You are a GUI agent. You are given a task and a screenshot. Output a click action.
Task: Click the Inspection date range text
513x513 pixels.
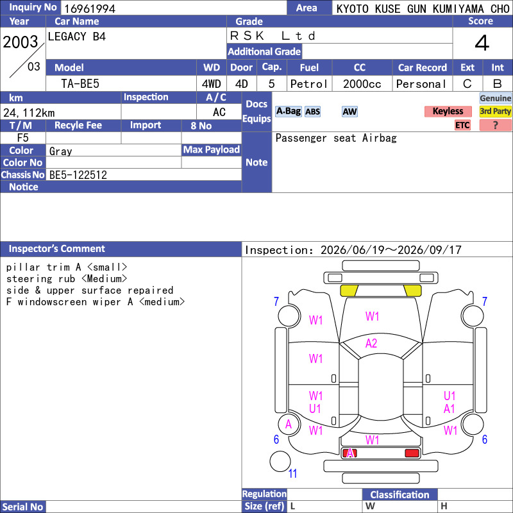tap(353, 250)
